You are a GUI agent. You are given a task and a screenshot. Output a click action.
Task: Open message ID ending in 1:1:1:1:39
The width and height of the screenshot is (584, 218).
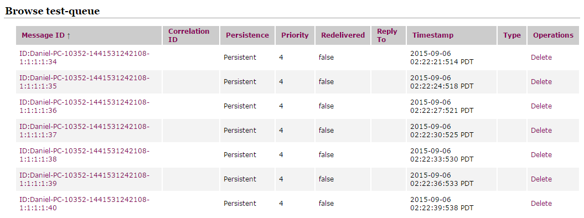[84, 179]
